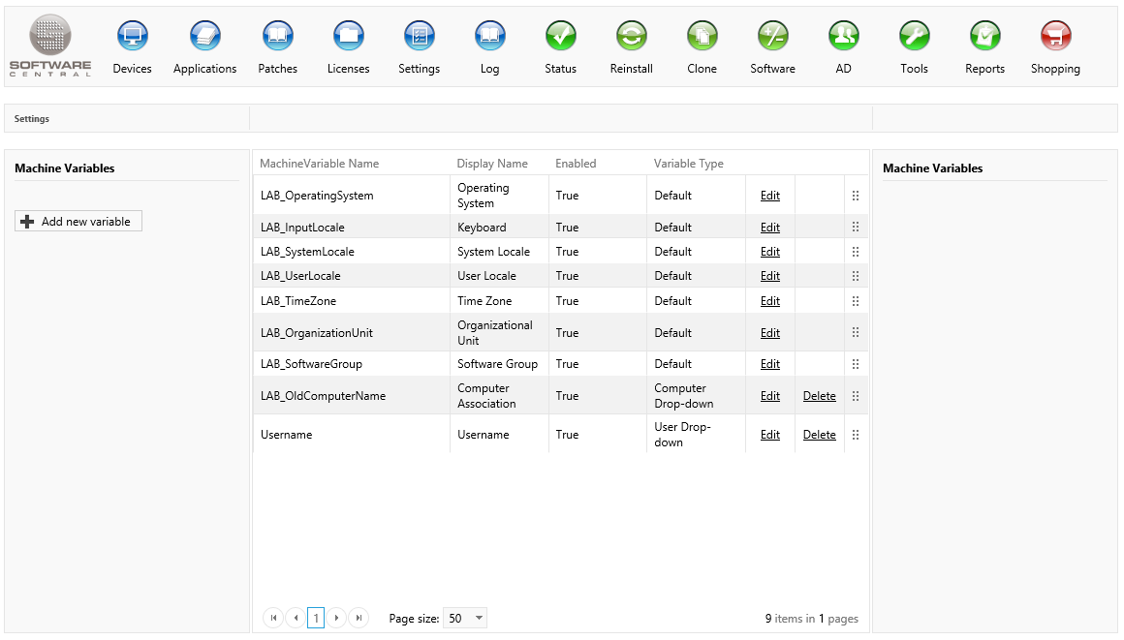Click the Add new variable button
The width and height of the screenshot is (1124, 640).
click(78, 222)
